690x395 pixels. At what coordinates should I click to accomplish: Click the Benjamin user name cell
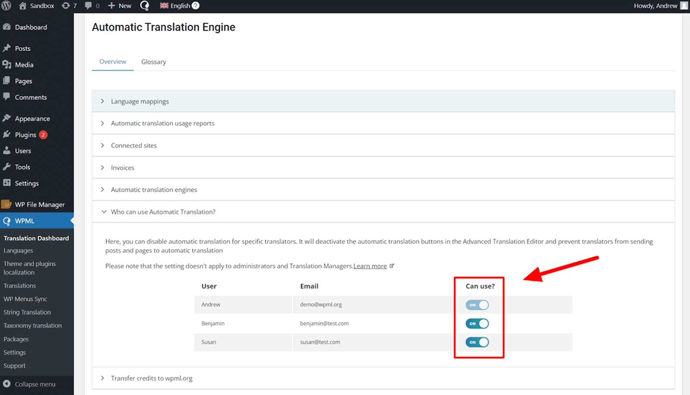tap(213, 324)
